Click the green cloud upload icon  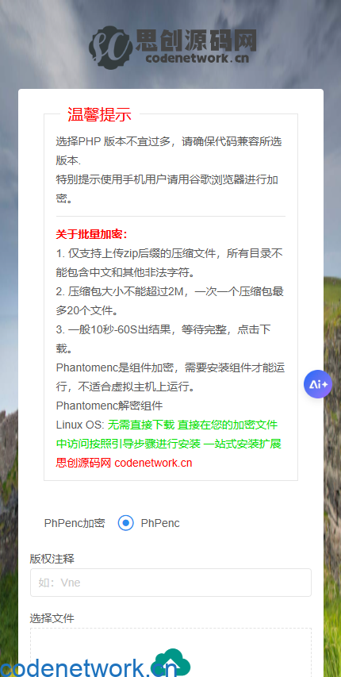pos(173,663)
